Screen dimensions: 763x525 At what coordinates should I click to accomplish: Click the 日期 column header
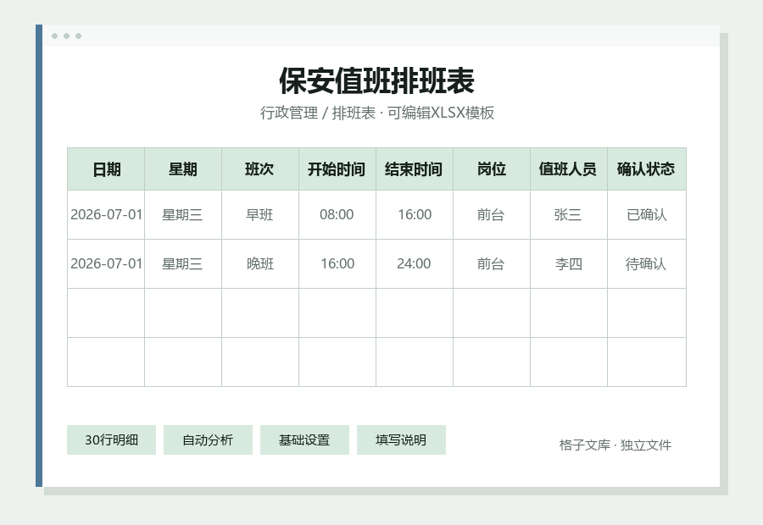(x=106, y=169)
